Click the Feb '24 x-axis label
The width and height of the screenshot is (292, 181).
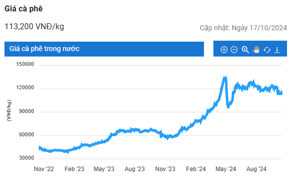pos(195,169)
